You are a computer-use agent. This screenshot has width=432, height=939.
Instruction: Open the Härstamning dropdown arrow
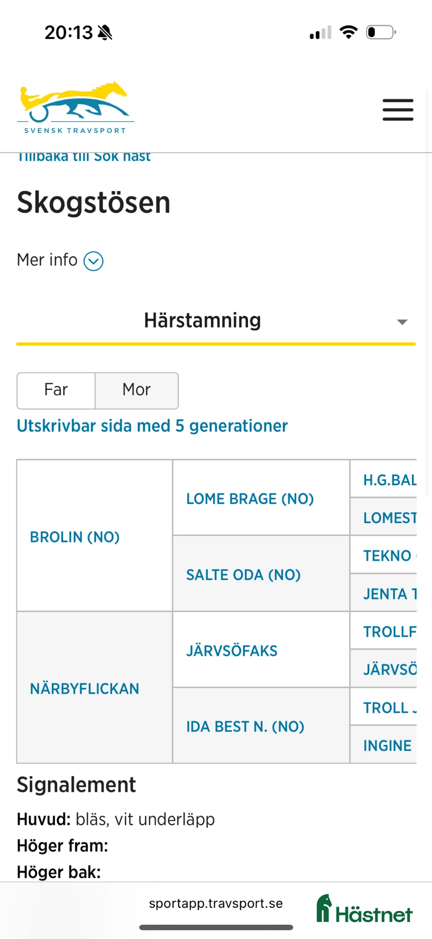click(402, 321)
